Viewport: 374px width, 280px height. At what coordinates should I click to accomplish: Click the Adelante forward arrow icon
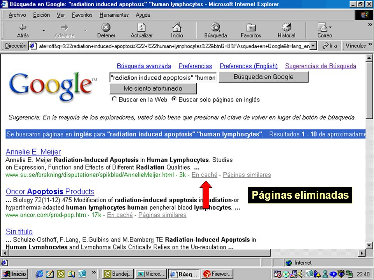point(64,27)
